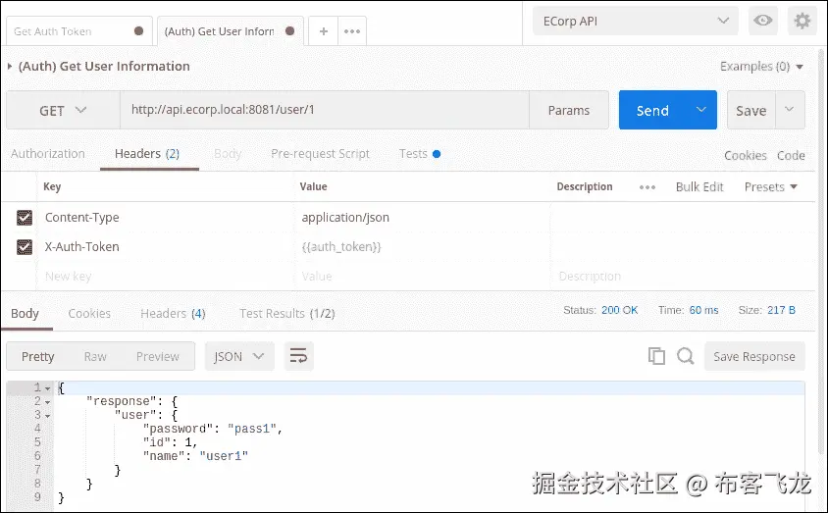The width and height of the screenshot is (828, 513).
Task: Click Save Response button
Action: coord(754,356)
